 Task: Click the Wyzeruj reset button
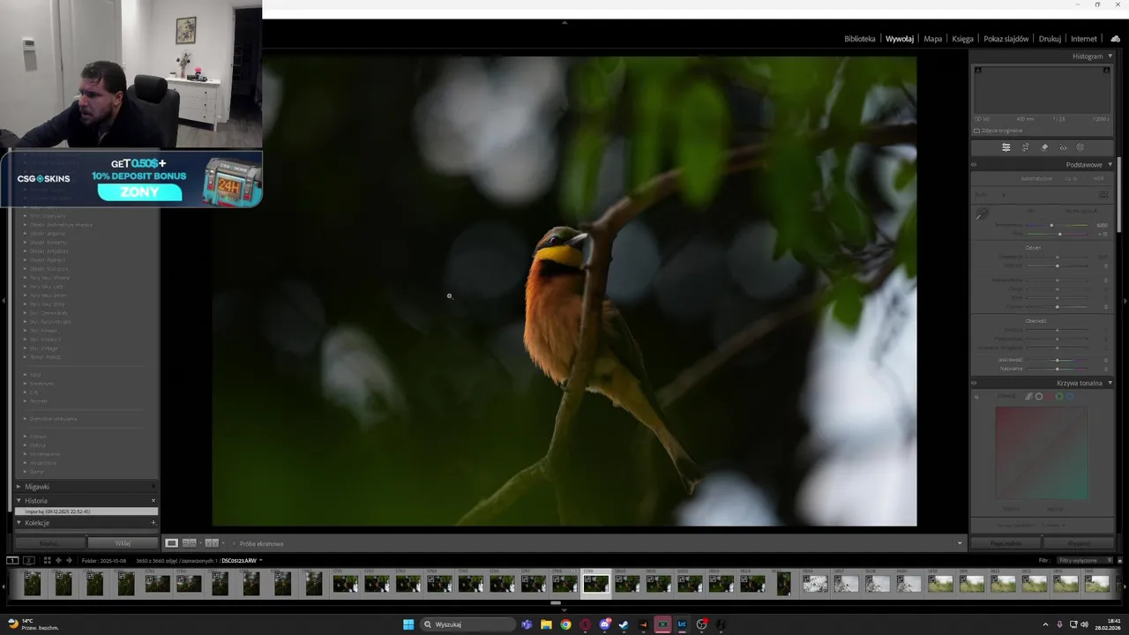point(1079,543)
